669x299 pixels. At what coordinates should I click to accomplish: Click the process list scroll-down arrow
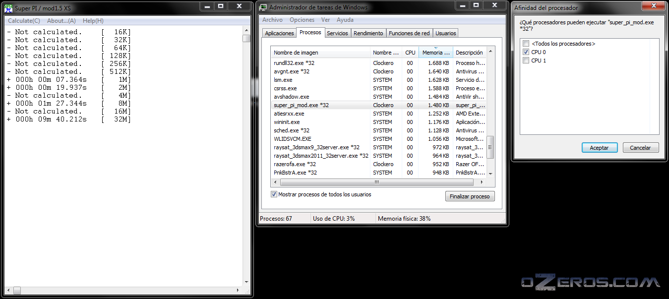click(490, 174)
